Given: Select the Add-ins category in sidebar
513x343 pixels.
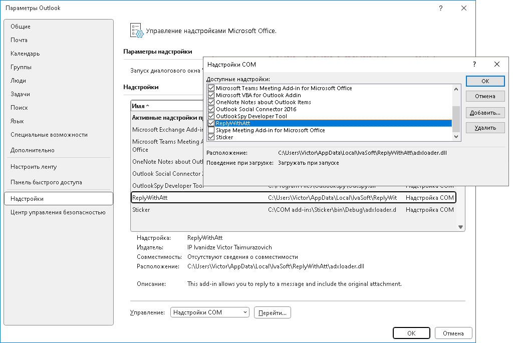Looking at the screenshot, I should tap(59, 198).
